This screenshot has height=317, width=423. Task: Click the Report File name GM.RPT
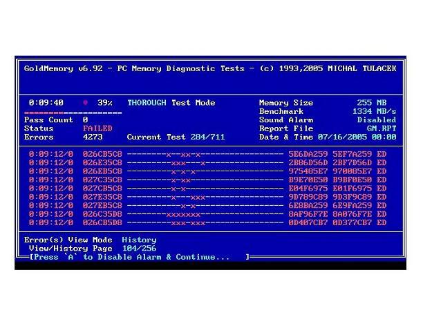(382, 128)
